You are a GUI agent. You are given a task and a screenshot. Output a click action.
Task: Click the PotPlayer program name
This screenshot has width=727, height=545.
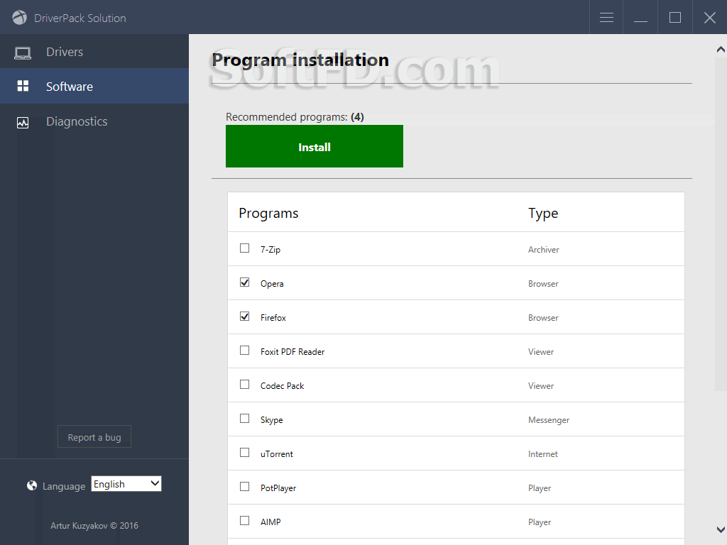[278, 488]
